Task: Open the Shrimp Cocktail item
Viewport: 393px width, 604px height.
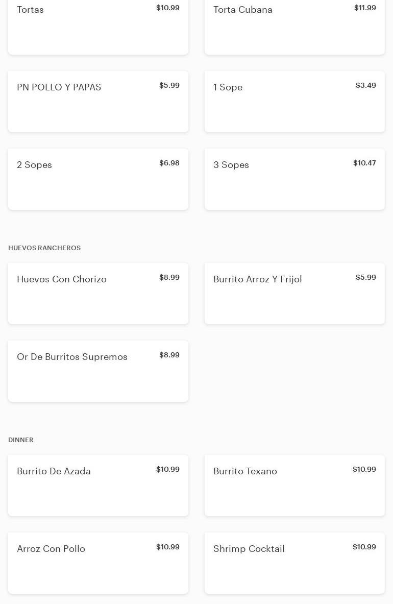Action: 249,549
